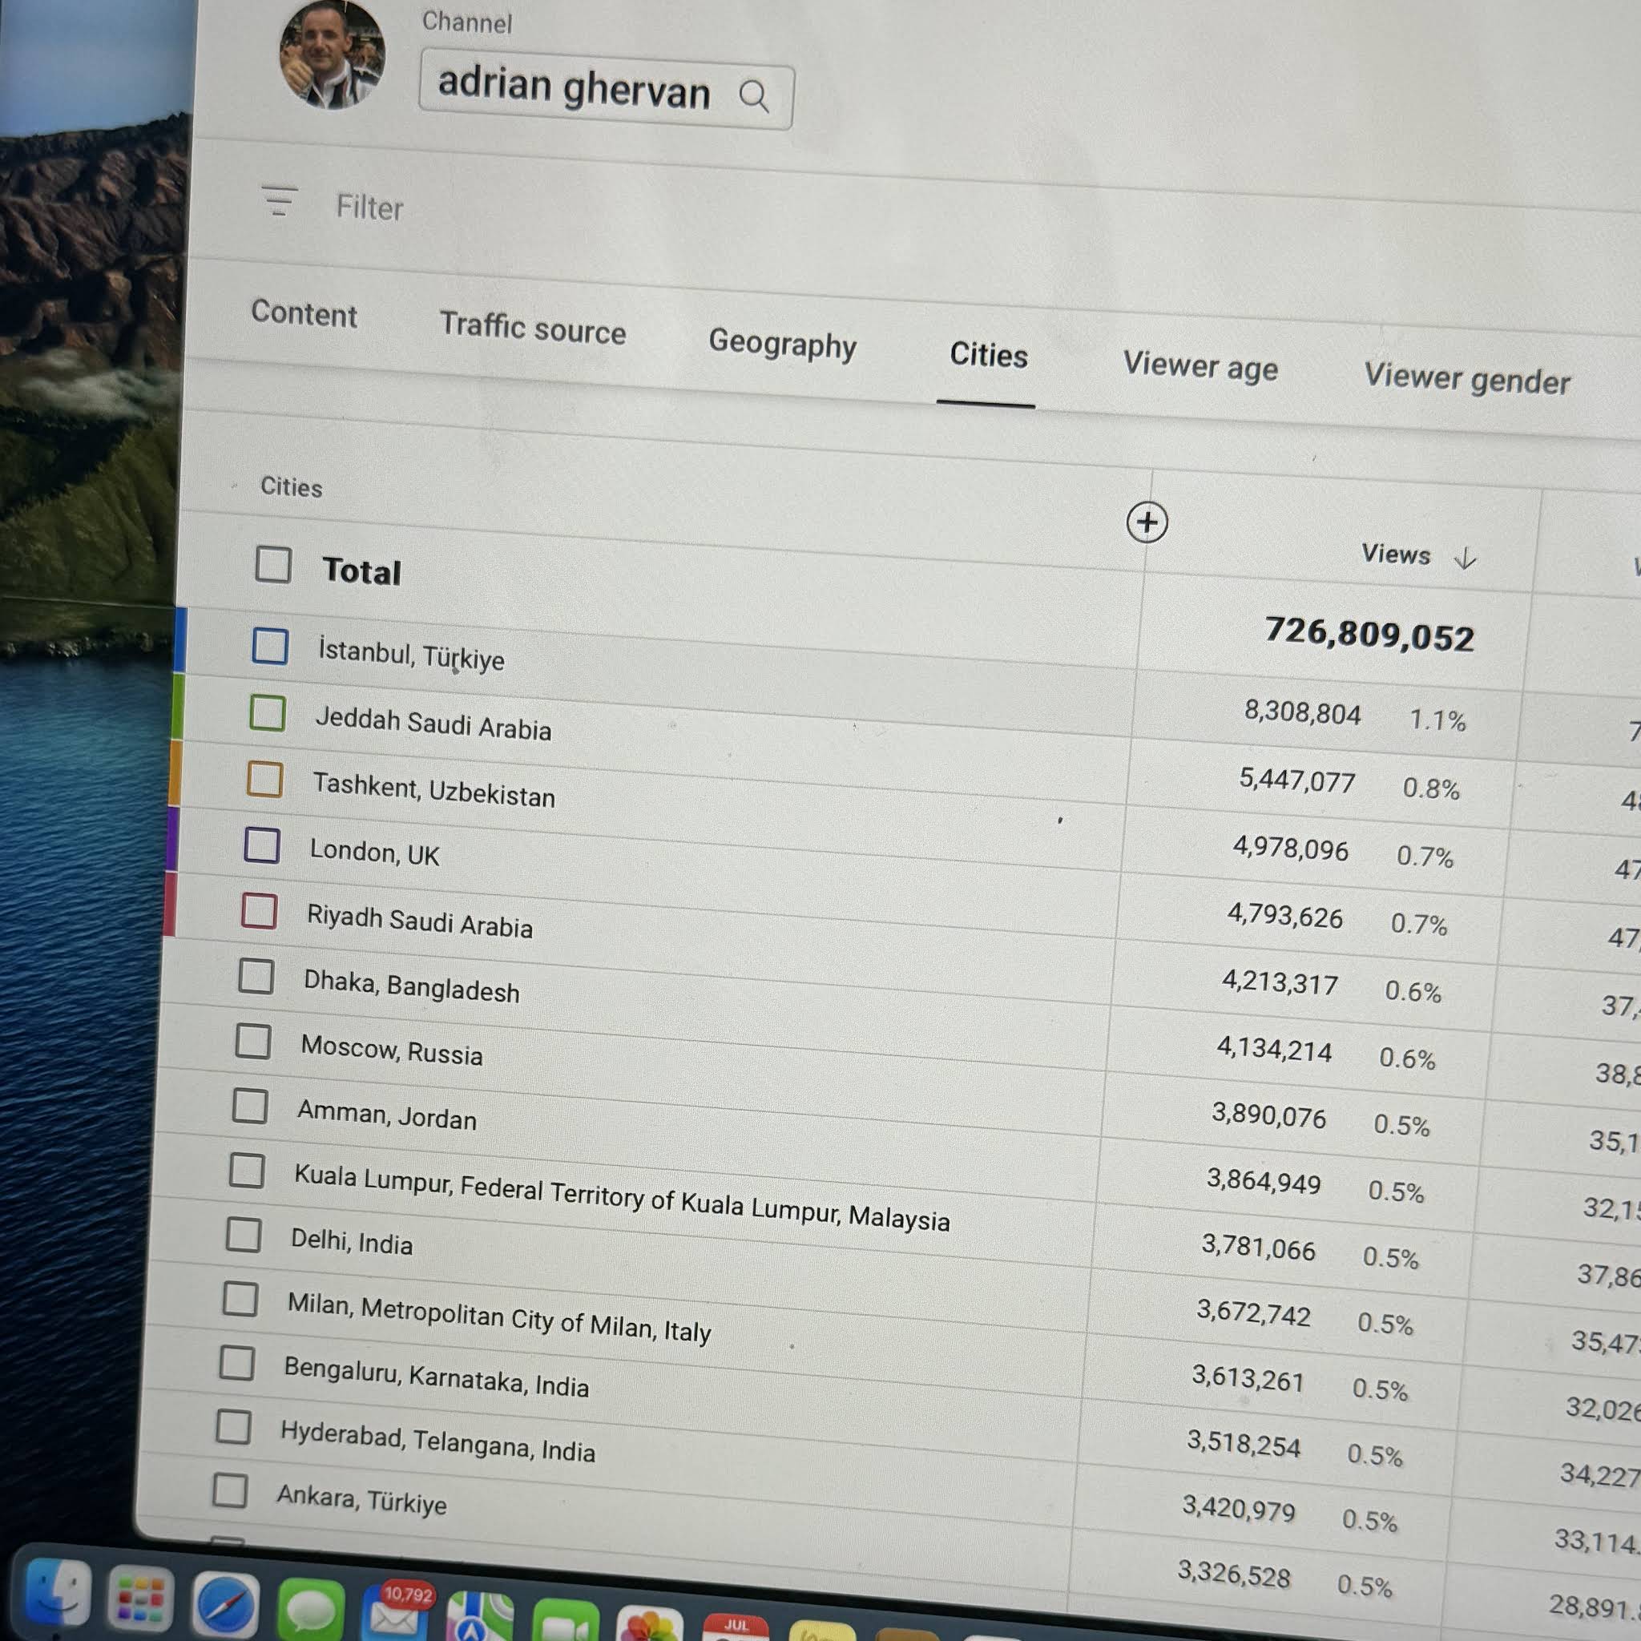Select the Traffic source tab
Image resolution: width=1641 pixels, height=1641 pixels.
tap(533, 328)
